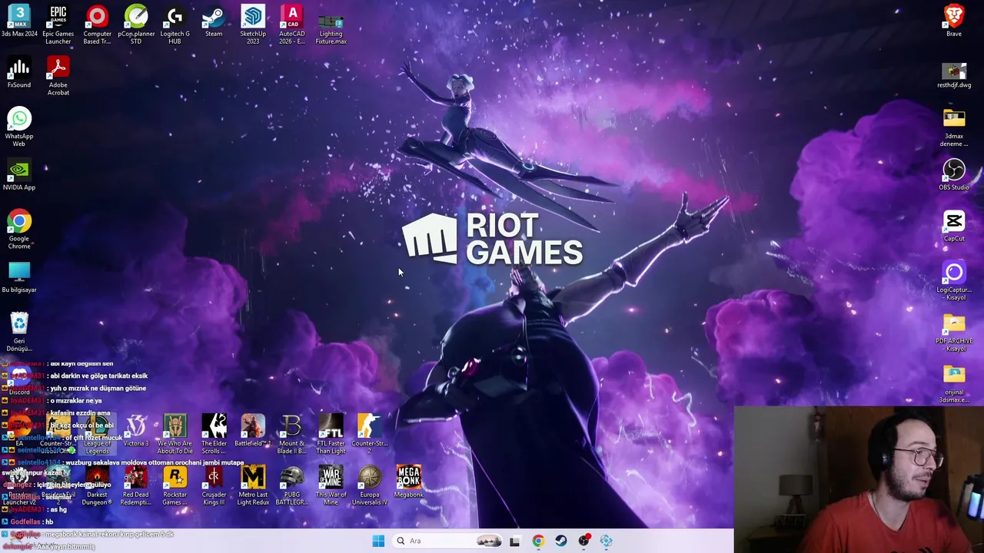Open the FxSound desktop shortcut
The width and height of the screenshot is (984, 553).
tap(19, 72)
